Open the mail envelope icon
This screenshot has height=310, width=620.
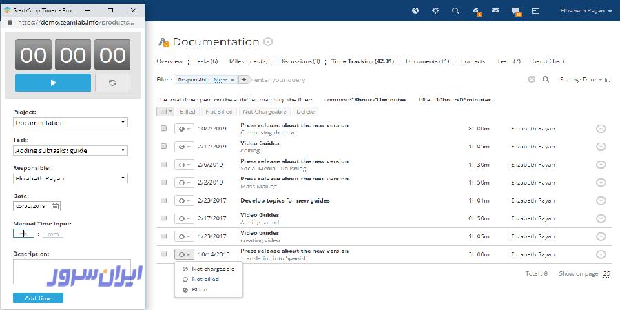pyautogui.click(x=495, y=10)
